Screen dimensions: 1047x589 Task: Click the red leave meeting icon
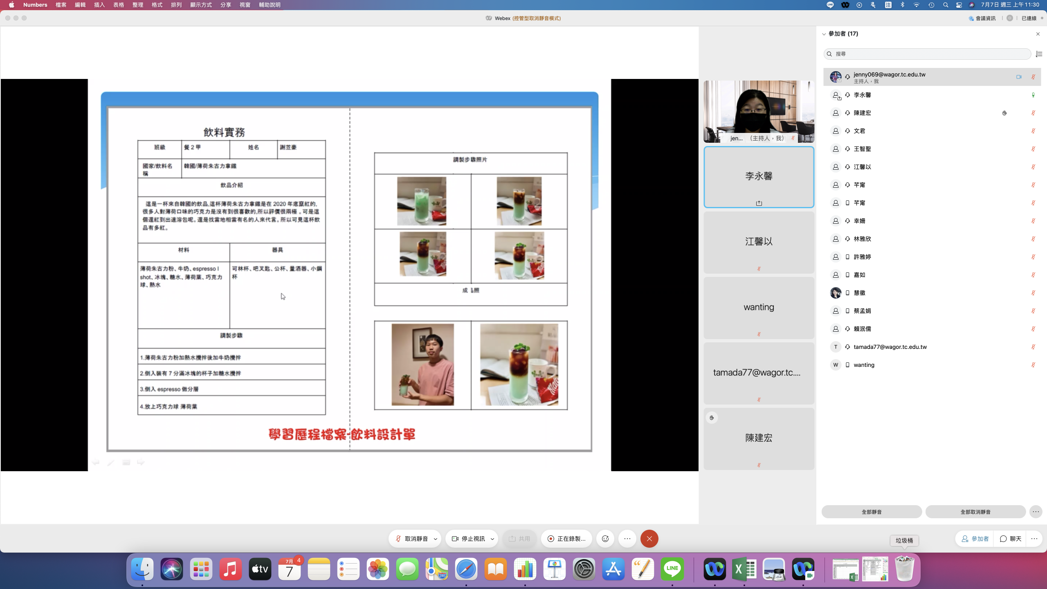[x=649, y=539]
